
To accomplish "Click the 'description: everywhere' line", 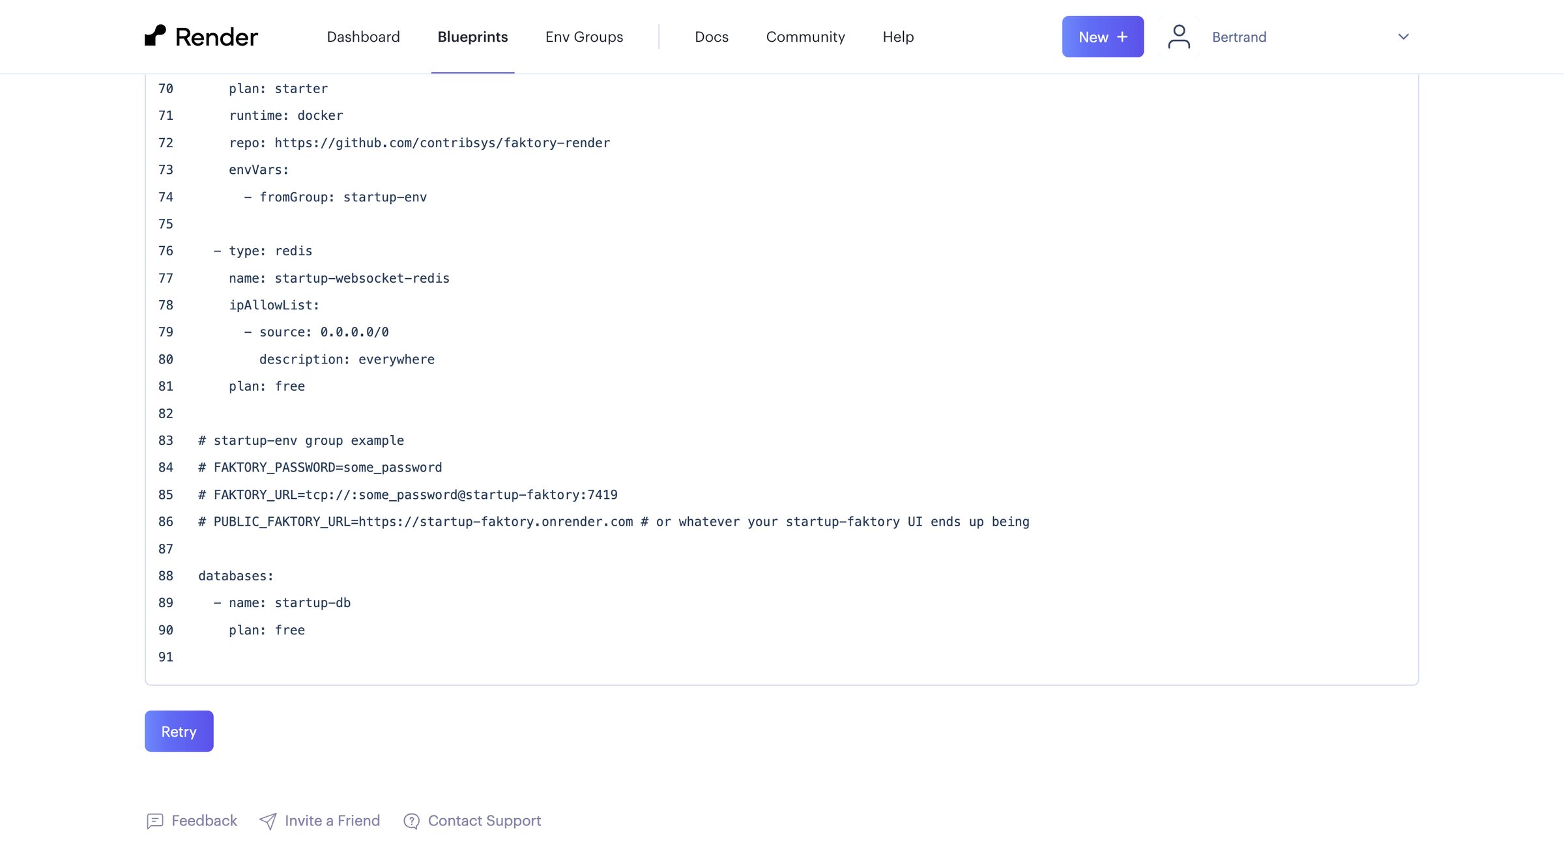I will pyautogui.click(x=347, y=360).
